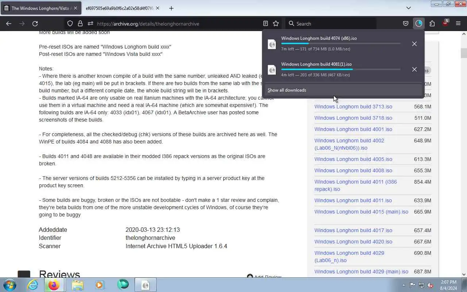Click the build 4074 download progress bar
The height and width of the screenshot is (292, 467).
tap(340, 43)
